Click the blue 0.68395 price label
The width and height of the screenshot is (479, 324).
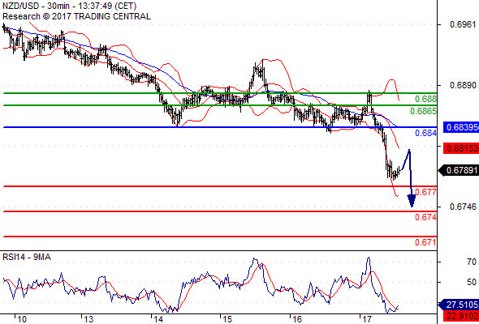click(x=461, y=127)
